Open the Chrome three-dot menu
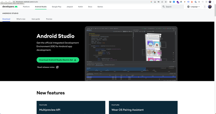 pyautogui.click(x=214, y=2)
